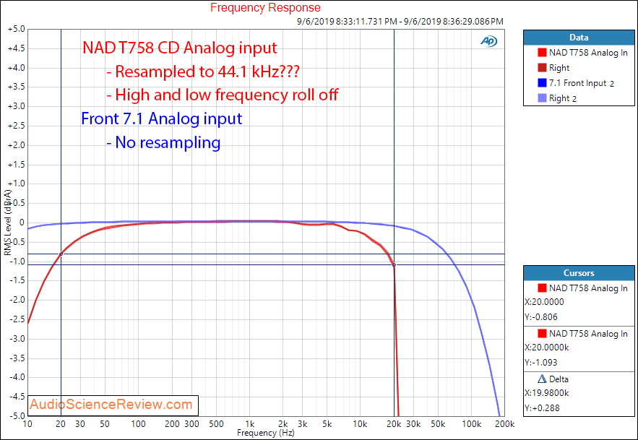
Task: Click the 1k tick label on the X axis
Action: pyautogui.click(x=250, y=424)
